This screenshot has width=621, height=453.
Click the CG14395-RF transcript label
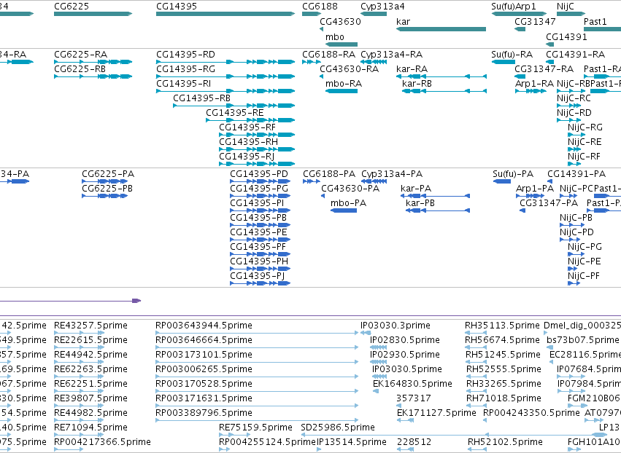pyautogui.click(x=247, y=127)
